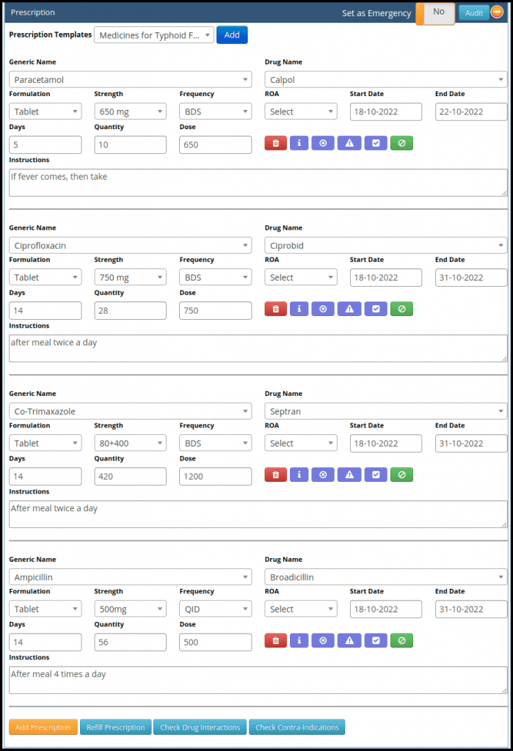Open the Generic Name dropdown for Paracetamol

tap(130, 79)
